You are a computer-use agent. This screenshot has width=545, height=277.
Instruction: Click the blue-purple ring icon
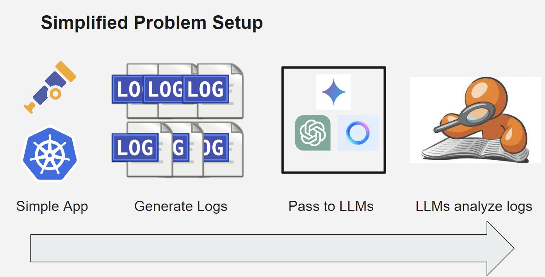(x=358, y=133)
